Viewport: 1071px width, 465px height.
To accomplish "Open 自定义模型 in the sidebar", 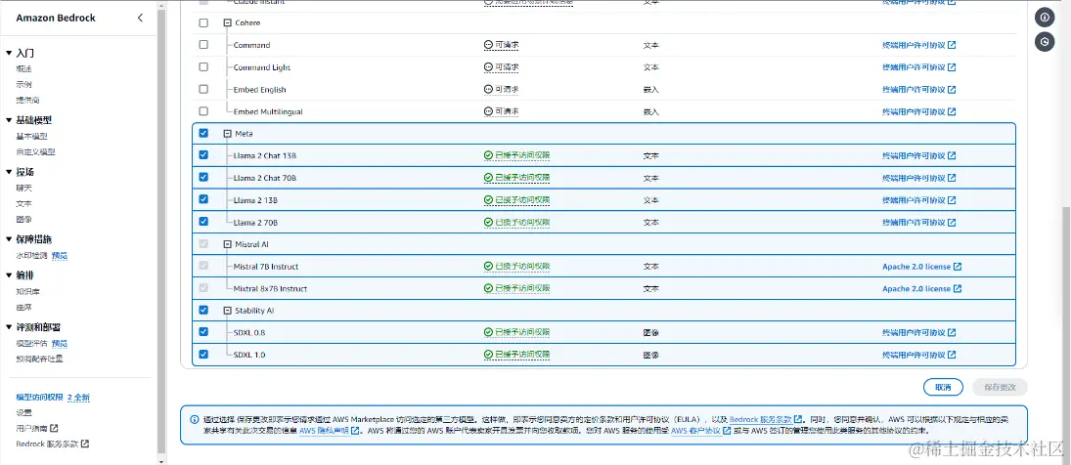I will coord(35,152).
